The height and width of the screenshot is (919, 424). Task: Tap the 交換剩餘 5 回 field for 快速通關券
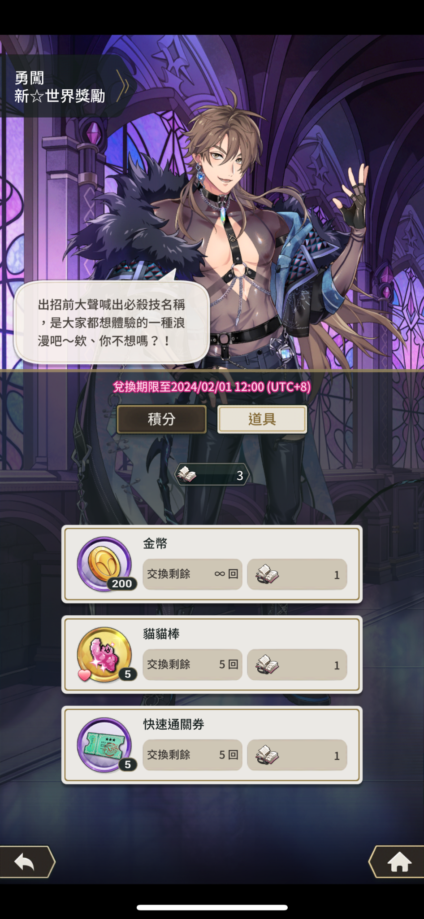point(193,755)
